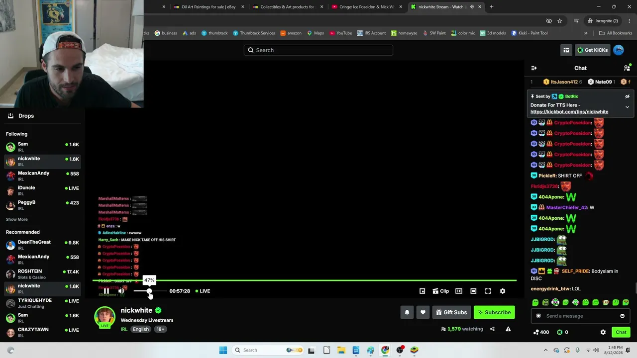This screenshot has width=637, height=358.
Task: Bookmark this page with the star
Action: [560, 21]
